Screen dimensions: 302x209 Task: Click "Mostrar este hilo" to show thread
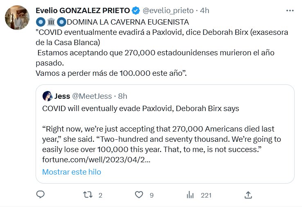72,172
